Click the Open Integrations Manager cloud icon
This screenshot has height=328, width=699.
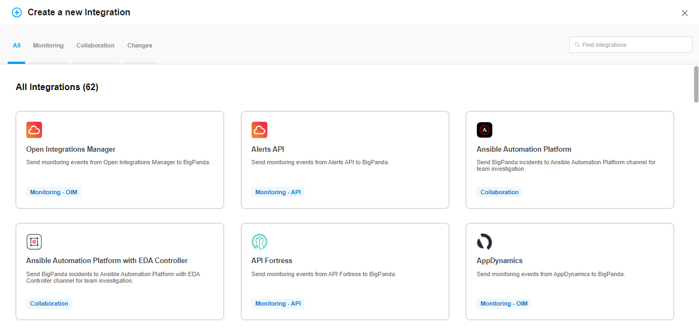(x=34, y=130)
